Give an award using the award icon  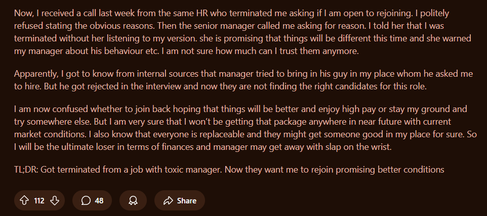[133, 200]
